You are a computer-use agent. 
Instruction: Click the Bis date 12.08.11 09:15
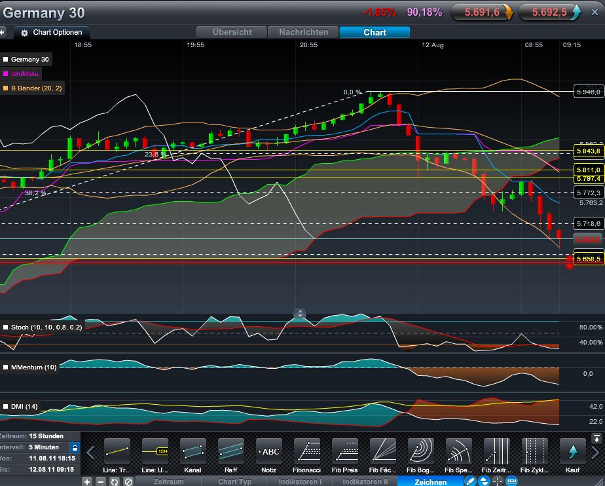(x=51, y=470)
